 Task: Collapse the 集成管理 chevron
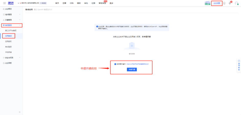pos(19,25)
